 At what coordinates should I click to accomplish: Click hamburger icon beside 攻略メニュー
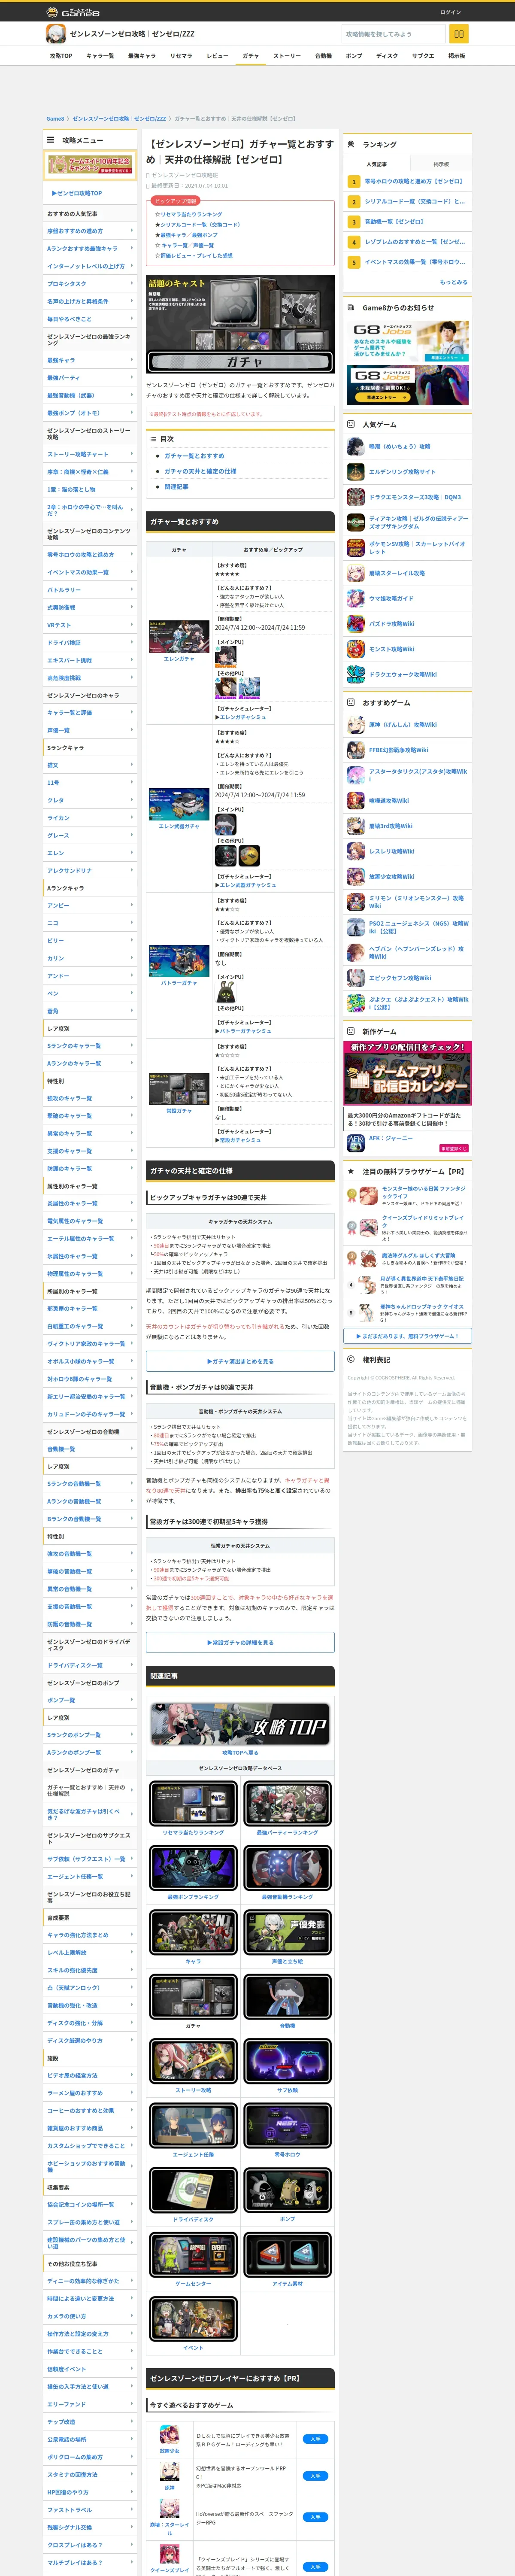50,140
